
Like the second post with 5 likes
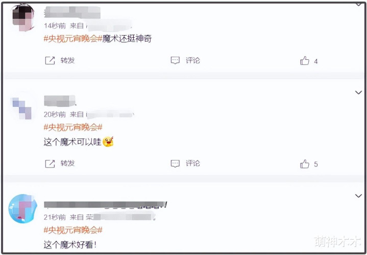point(305,164)
